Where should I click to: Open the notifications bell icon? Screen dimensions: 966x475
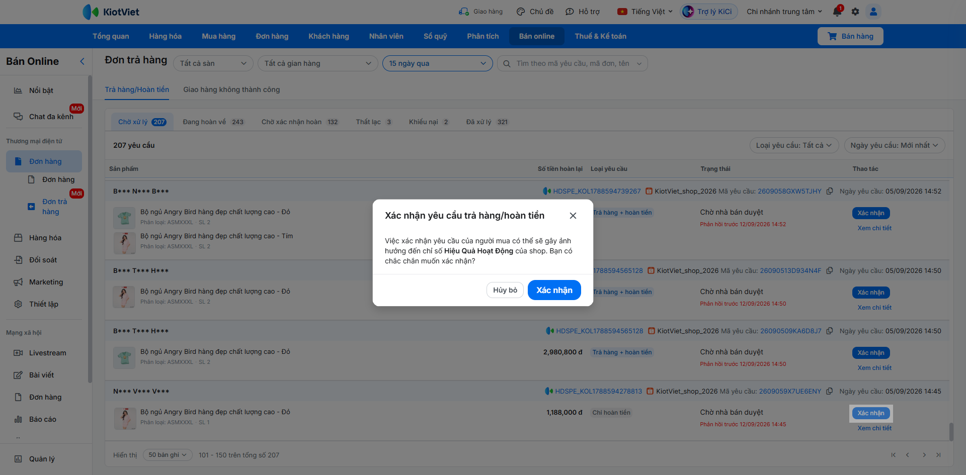pyautogui.click(x=837, y=11)
